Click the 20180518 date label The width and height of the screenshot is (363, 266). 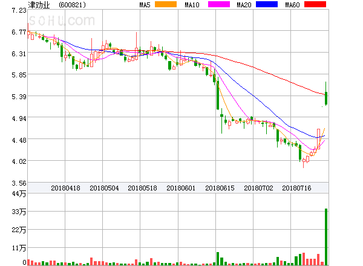(142, 188)
